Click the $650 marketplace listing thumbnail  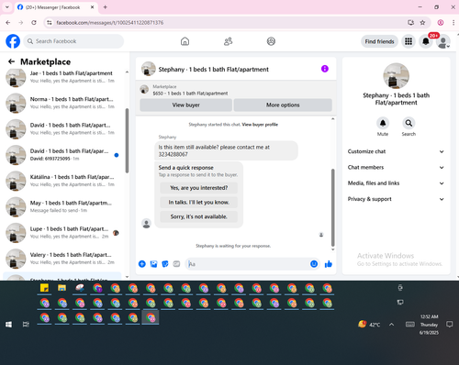click(x=144, y=90)
